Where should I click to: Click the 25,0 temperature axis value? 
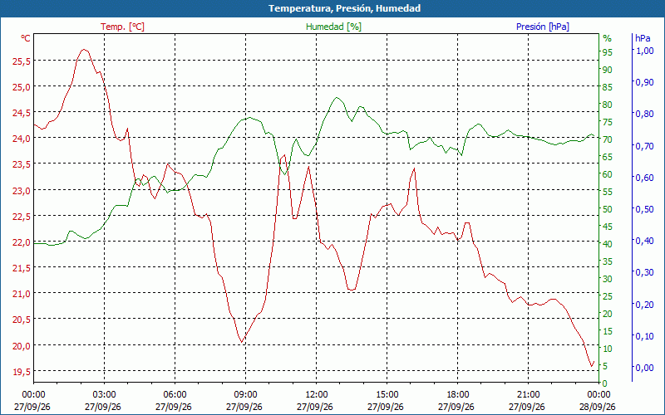[x=22, y=87]
